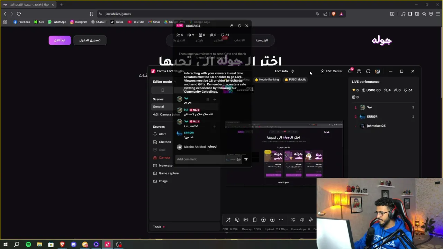Open floating chat overlay settings gear

(239, 26)
